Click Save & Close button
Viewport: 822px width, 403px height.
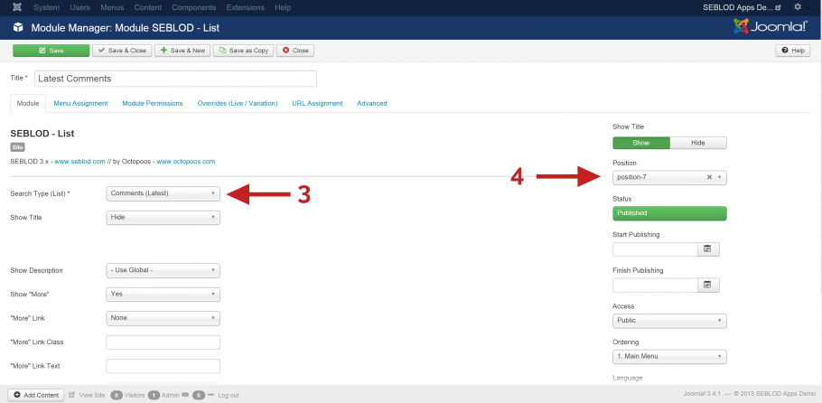(122, 51)
